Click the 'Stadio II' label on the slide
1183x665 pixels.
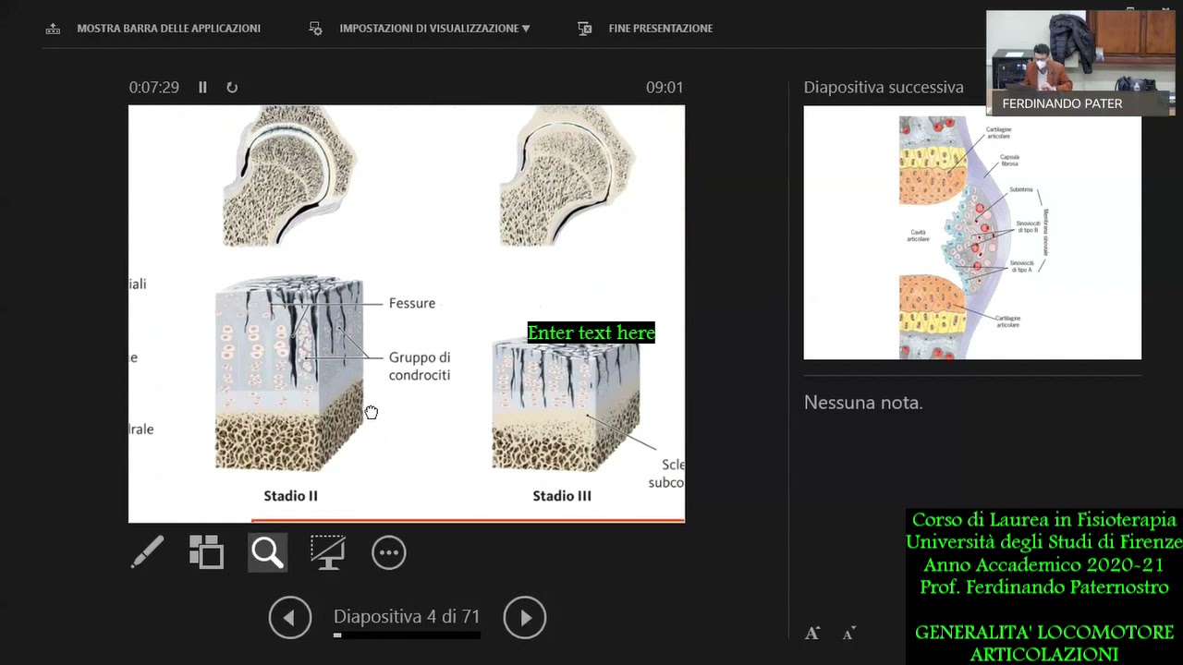[290, 496]
